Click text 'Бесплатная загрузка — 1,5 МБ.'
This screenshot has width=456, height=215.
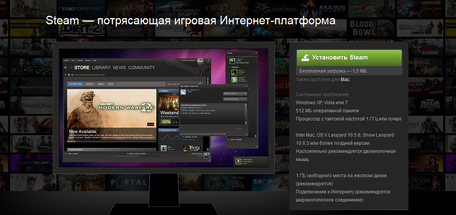[x=333, y=71]
